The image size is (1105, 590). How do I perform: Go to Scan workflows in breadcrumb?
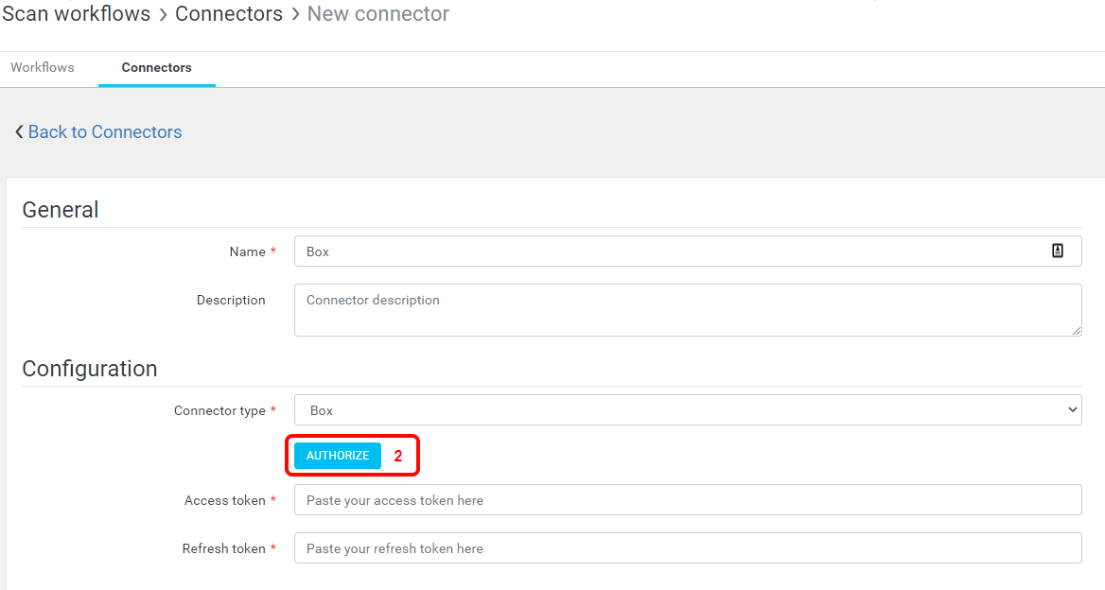(x=76, y=14)
